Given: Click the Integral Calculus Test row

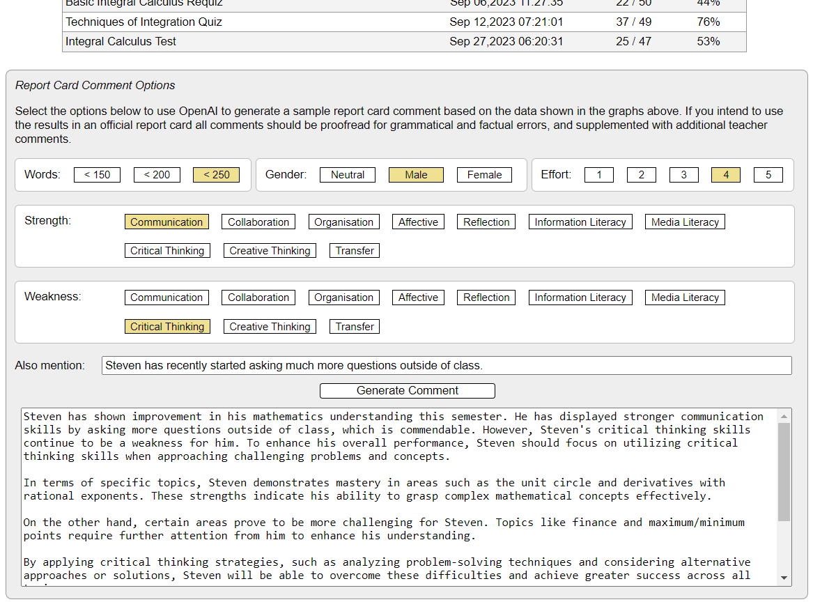Looking at the screenshot, I should pos(404,42).
